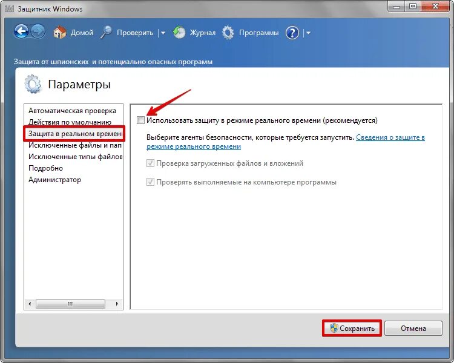454x363 pixels.
Task: Toggle real-time protection checkbox
Action: tap(140, 120)
